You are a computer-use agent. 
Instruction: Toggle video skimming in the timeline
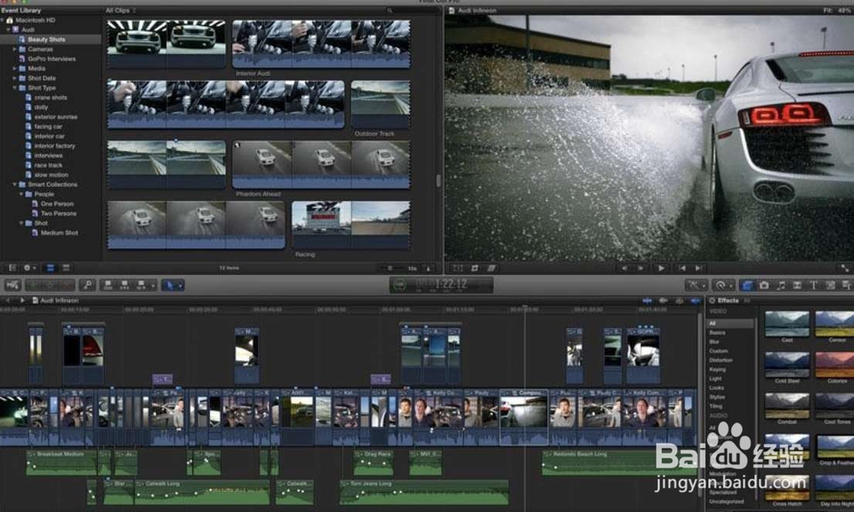(x=647, y=300)
